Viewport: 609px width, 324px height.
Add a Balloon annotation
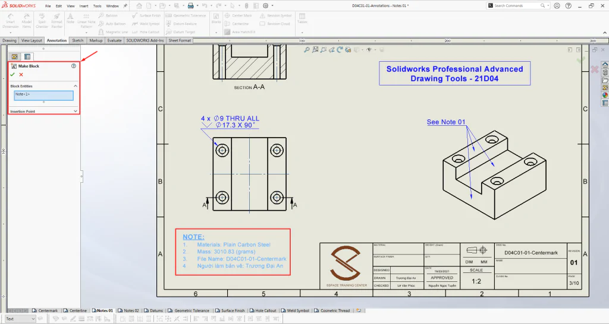(108, 15)
